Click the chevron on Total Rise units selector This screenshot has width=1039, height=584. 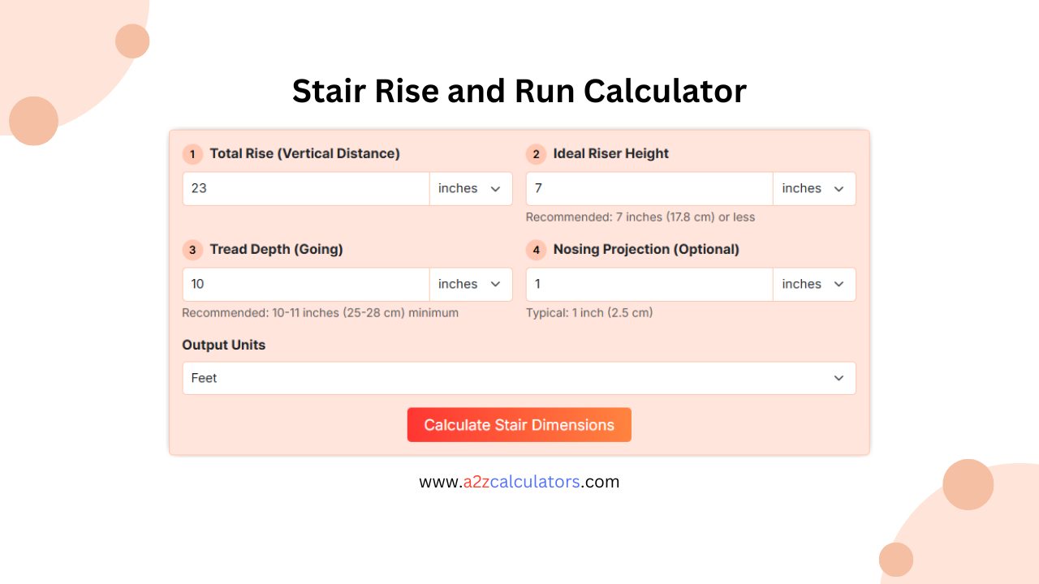tap(494, 188)
